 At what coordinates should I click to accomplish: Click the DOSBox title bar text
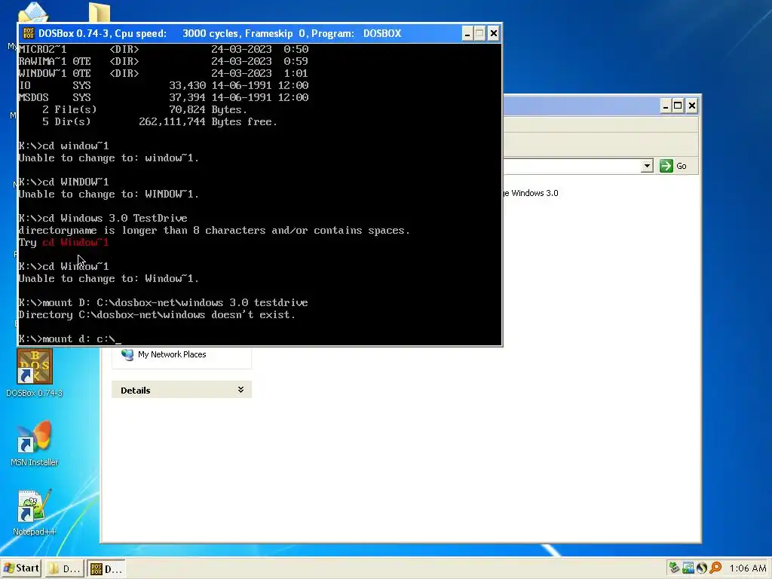[219, 33]
